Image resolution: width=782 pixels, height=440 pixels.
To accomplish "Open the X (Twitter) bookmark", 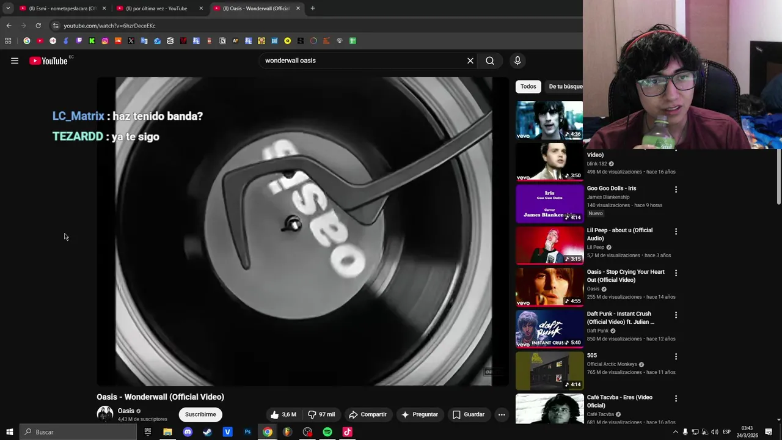I will [131, 41].
